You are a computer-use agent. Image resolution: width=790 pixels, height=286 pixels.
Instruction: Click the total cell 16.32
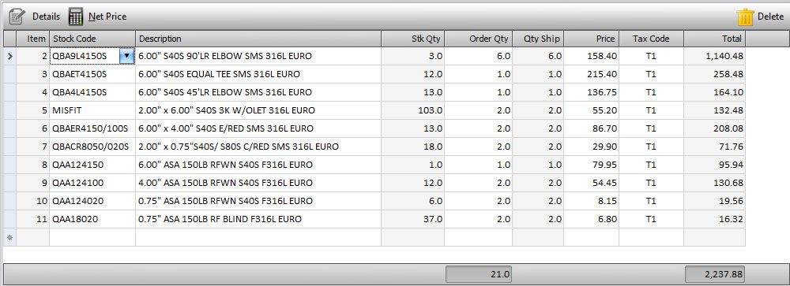[x=714, y=219]
